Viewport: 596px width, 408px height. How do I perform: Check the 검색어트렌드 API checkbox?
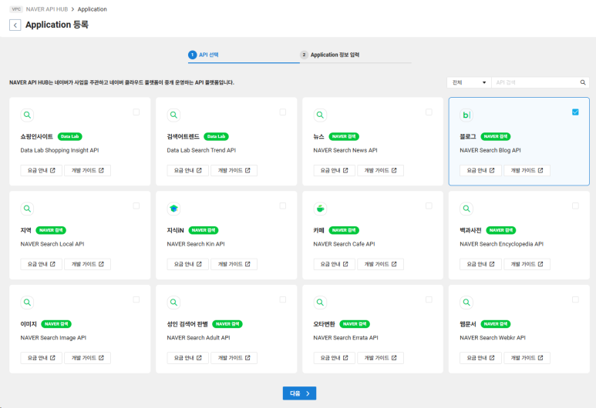283,112
